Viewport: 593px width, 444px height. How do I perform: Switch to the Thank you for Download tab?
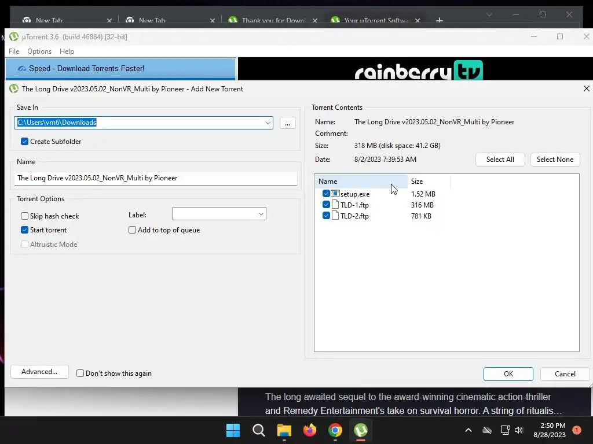click(272, 20)
